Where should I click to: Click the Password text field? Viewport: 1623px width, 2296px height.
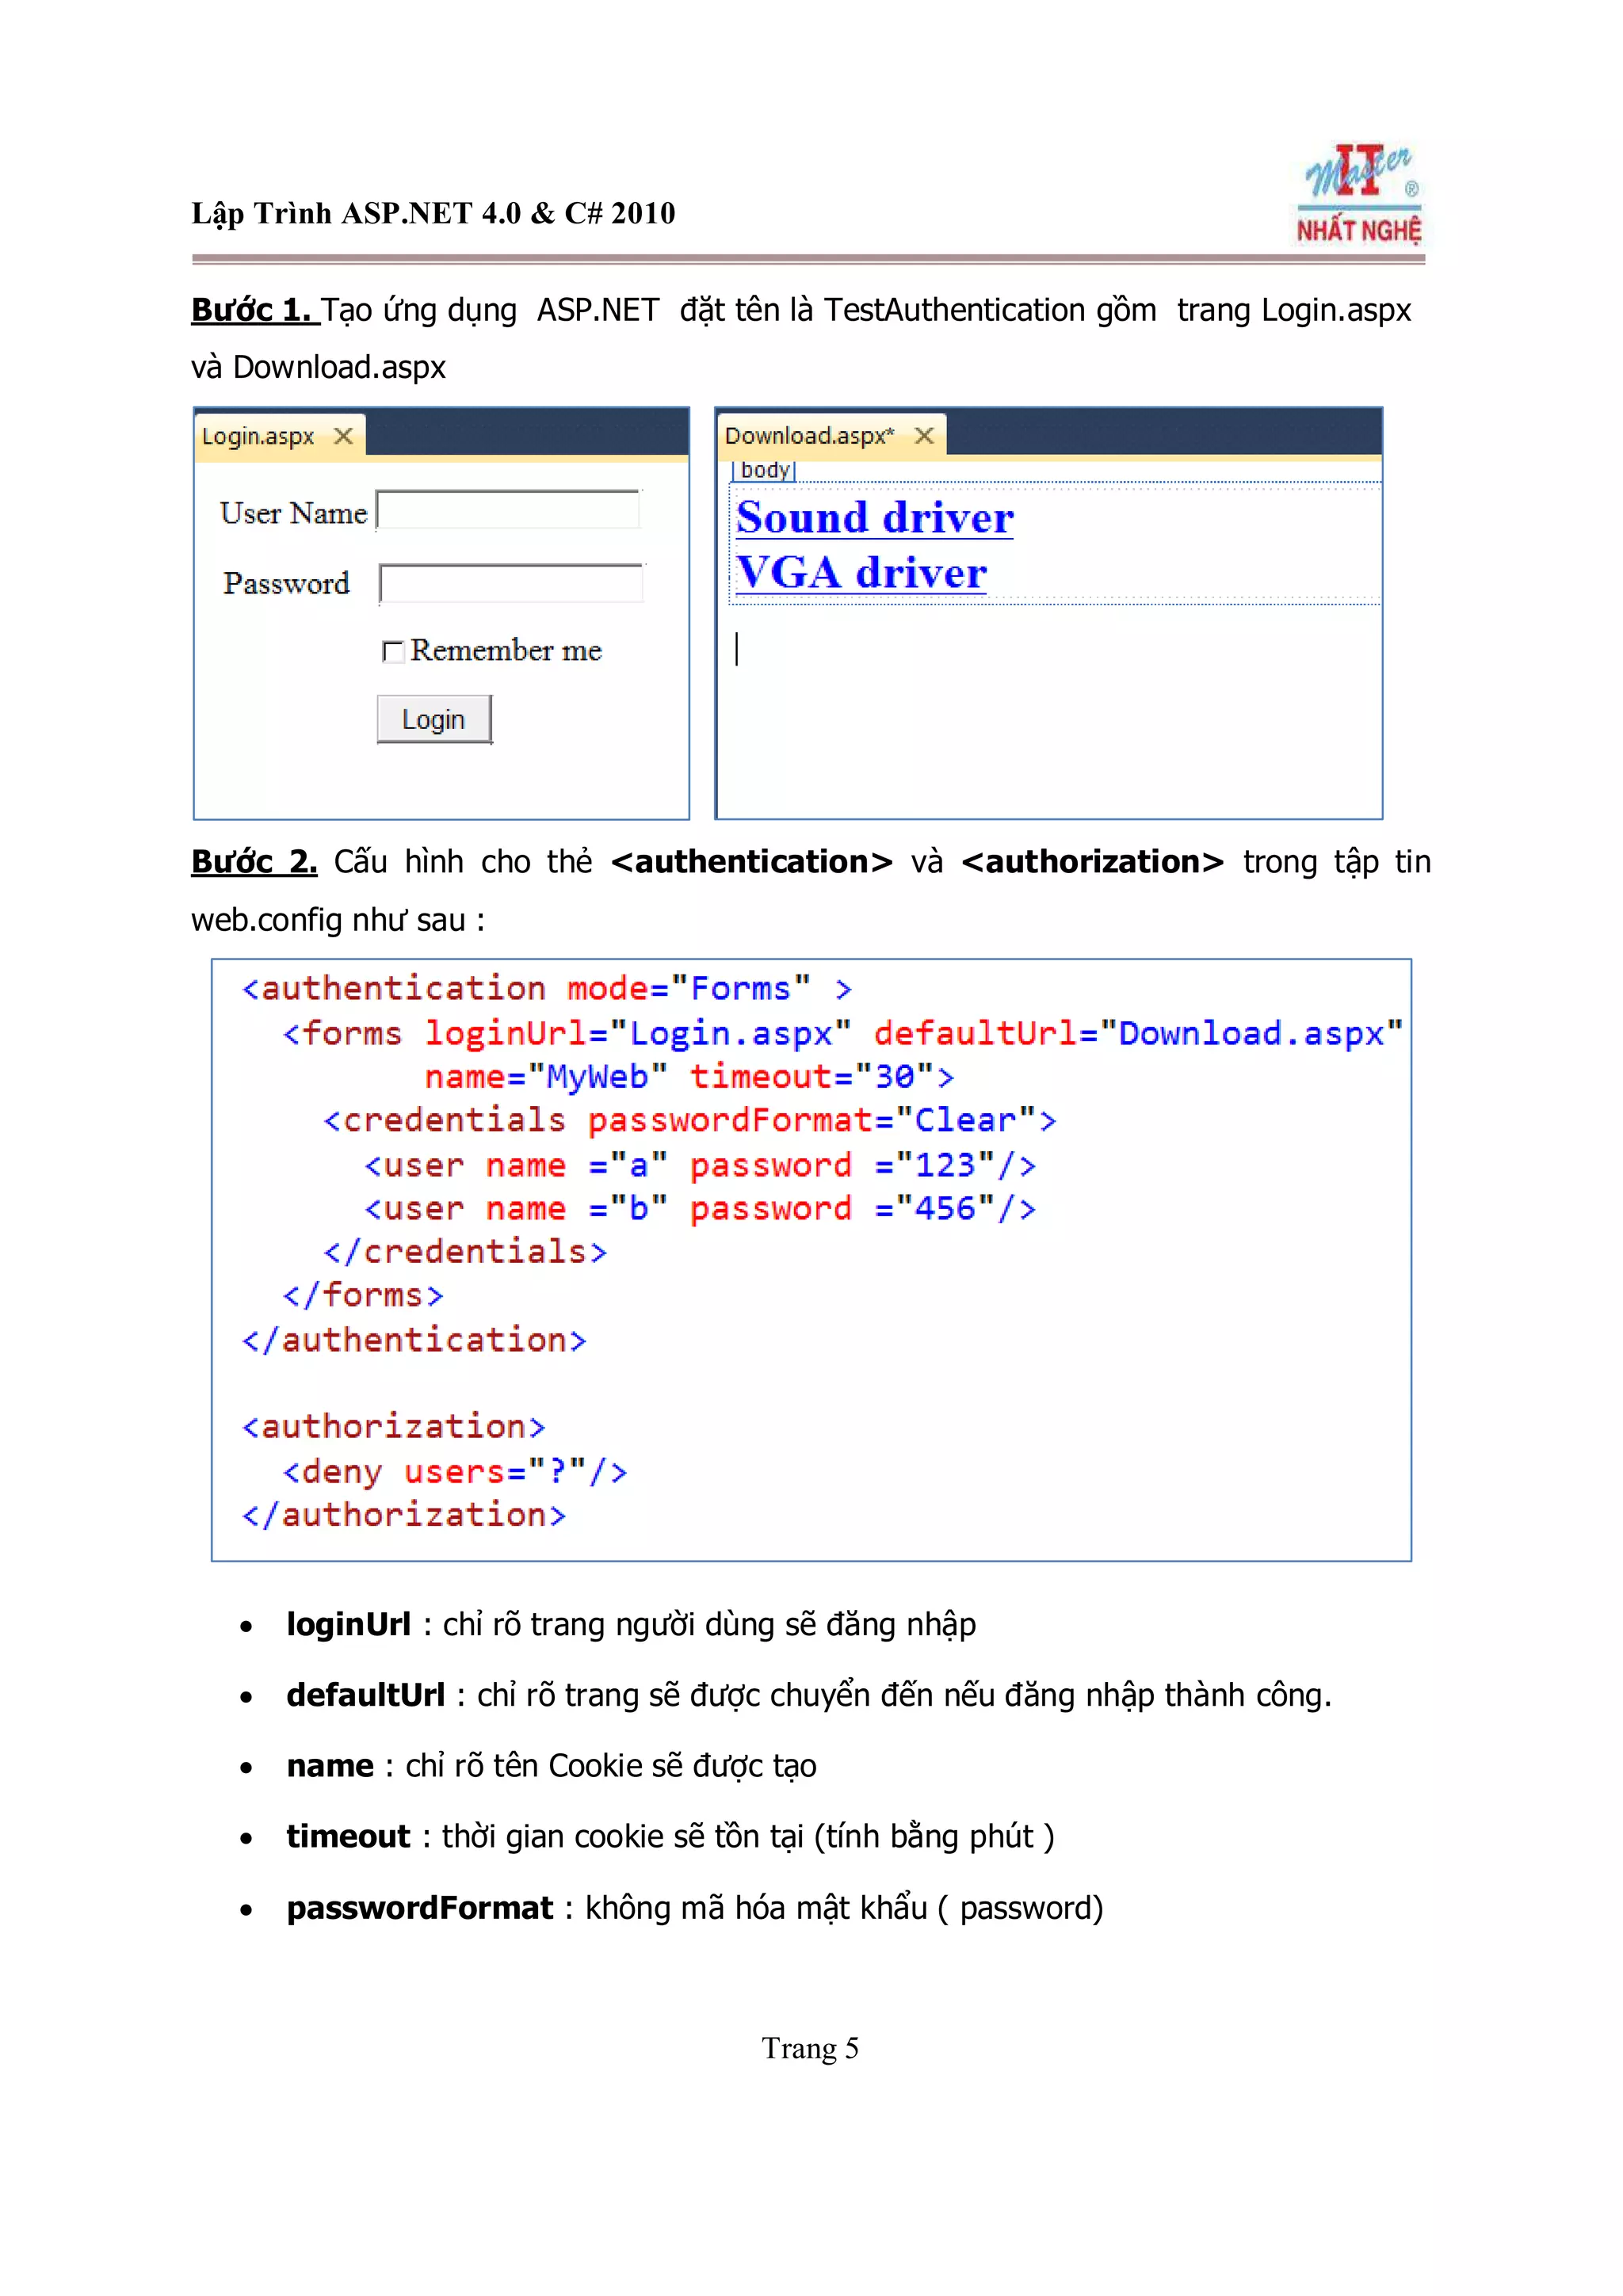tap(511, 583)
